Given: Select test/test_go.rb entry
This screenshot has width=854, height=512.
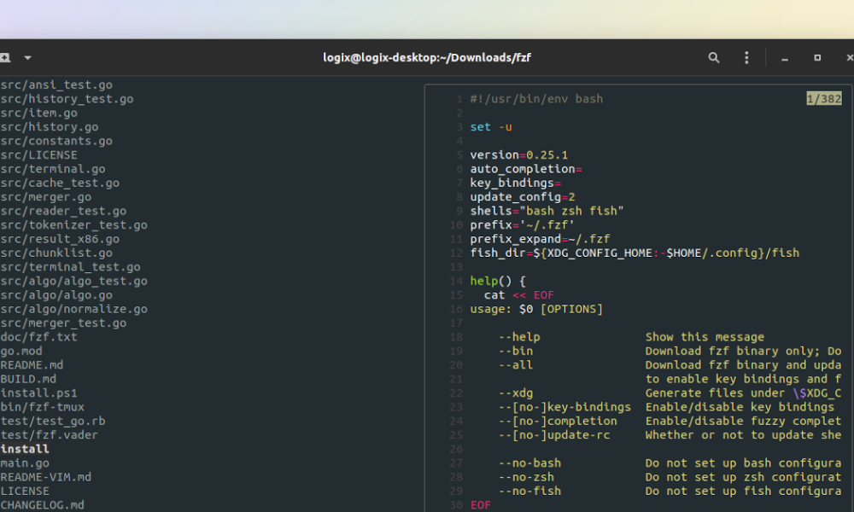Looking at the screenshot, I should pos(53,422).
